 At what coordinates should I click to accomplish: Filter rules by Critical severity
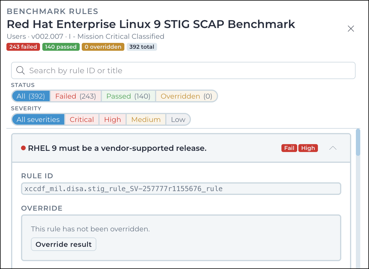coord(82,119)
